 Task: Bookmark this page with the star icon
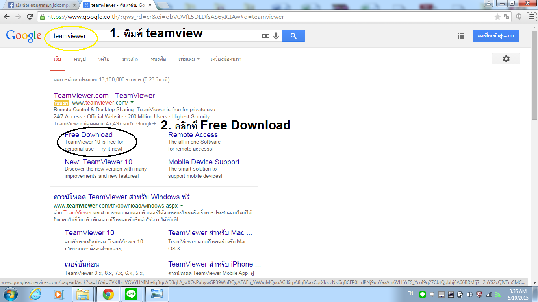pyautogui.click(x=498, y=17)
